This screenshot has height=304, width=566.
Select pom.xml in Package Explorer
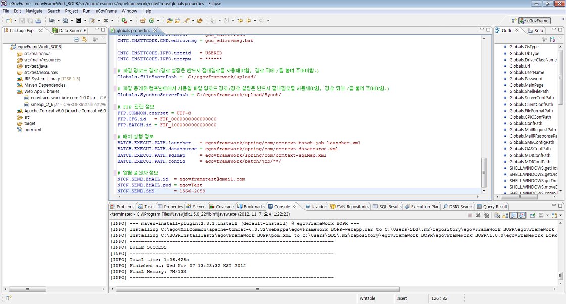point(33,130)
